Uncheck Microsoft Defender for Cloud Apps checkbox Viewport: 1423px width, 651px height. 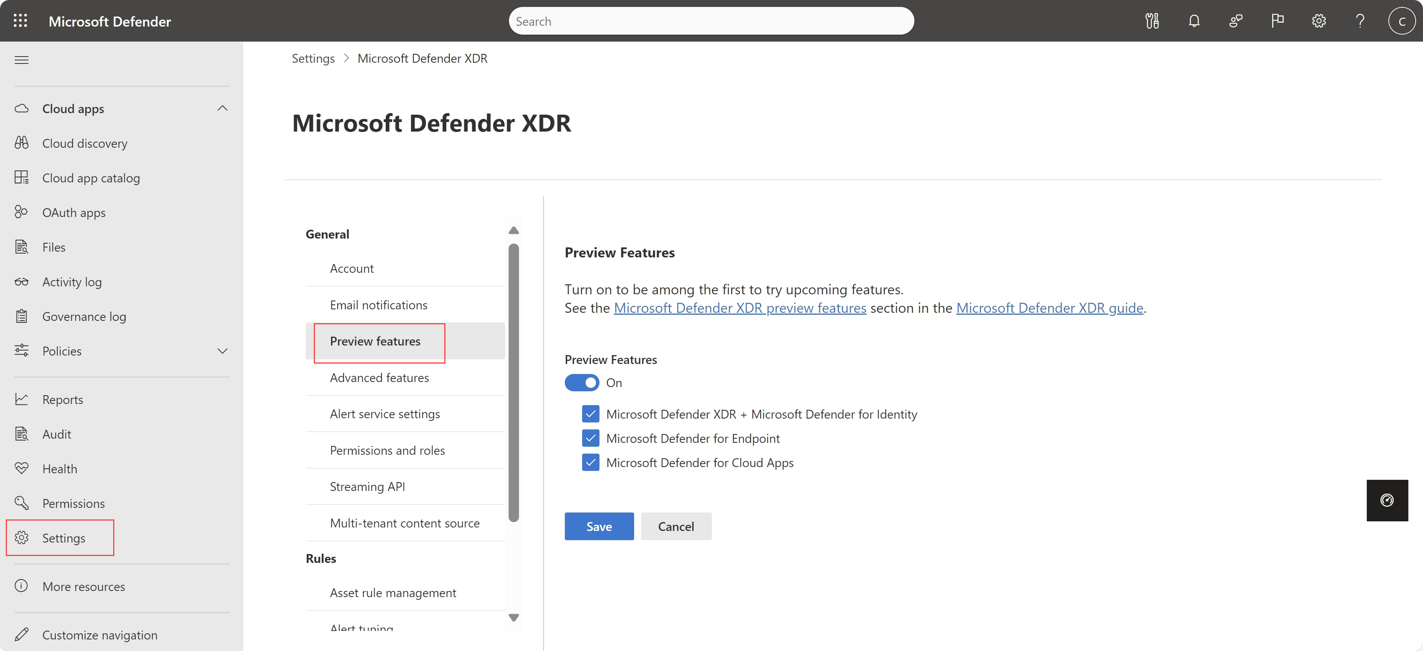pyautogui.click(x=590, y=462)
